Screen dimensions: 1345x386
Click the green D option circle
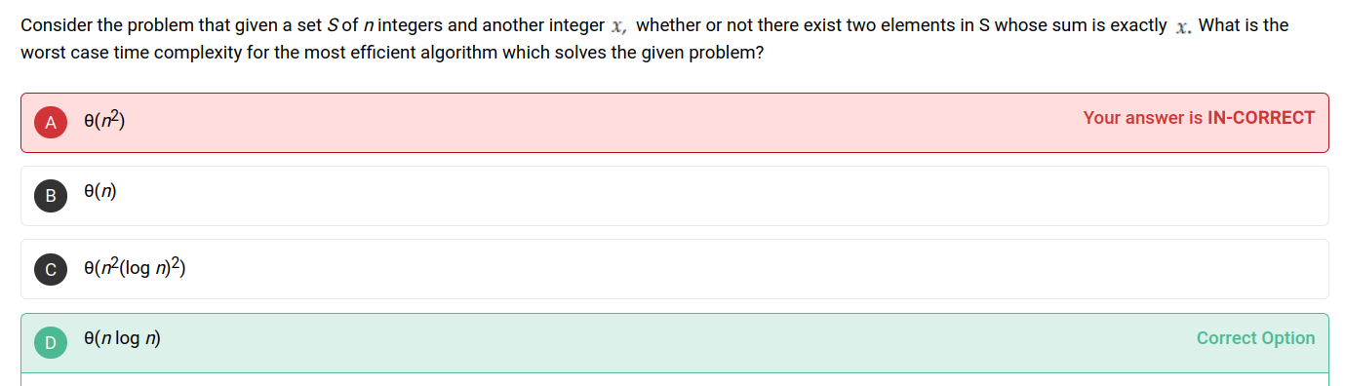pos(51,342)
